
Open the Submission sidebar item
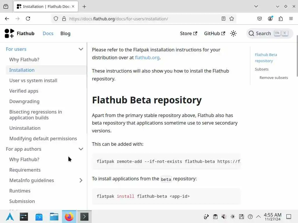point(22,201)
